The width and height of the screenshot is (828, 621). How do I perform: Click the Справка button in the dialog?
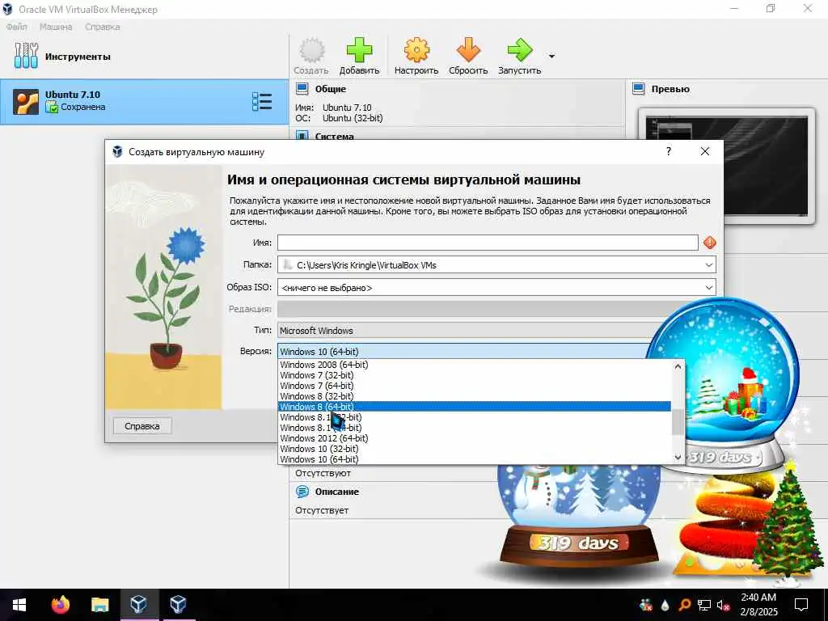(142, 426)
